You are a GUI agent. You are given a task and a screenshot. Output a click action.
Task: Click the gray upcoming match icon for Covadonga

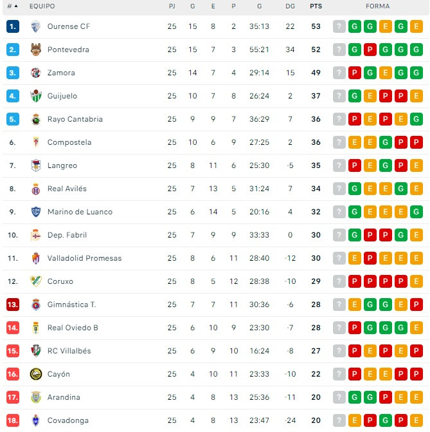point(339,420)
